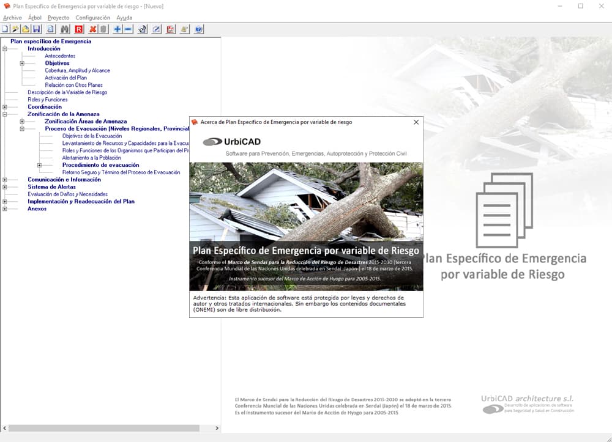Maximize the application window
The image size is (612, 442).
(581, 6)
